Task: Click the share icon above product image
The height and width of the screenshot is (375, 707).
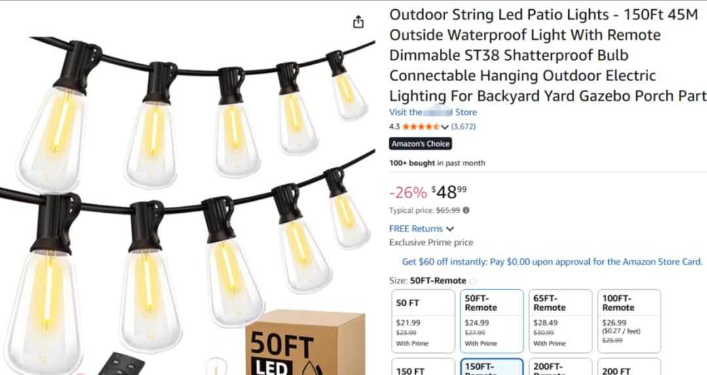Action: (x=358, y=22)
